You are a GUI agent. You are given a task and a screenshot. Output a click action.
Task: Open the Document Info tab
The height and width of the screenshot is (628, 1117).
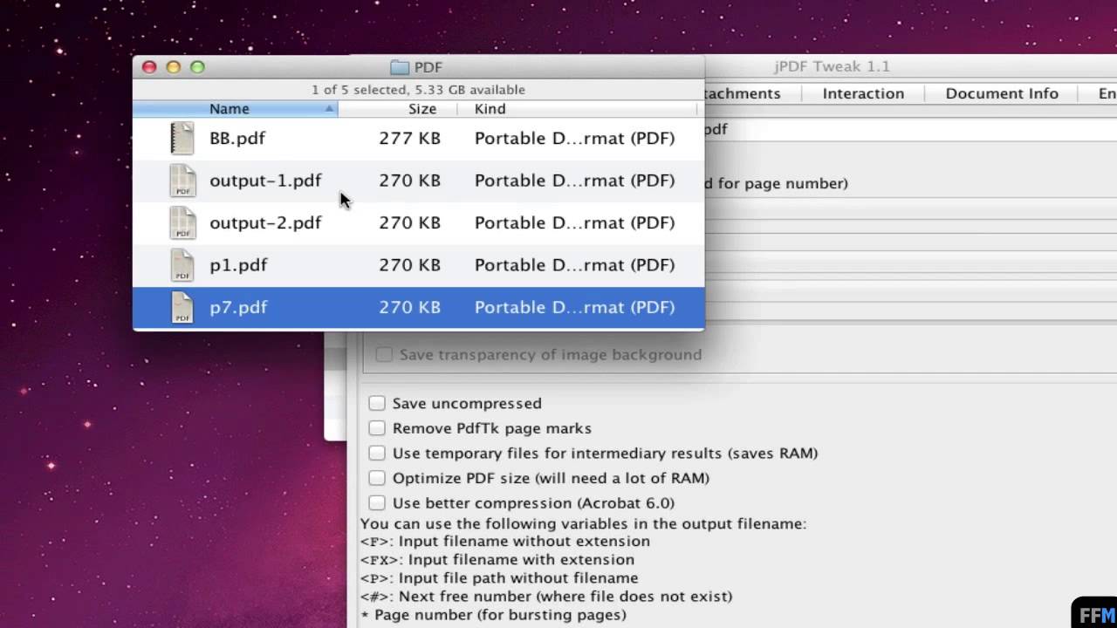click(x=1002, y=93)
